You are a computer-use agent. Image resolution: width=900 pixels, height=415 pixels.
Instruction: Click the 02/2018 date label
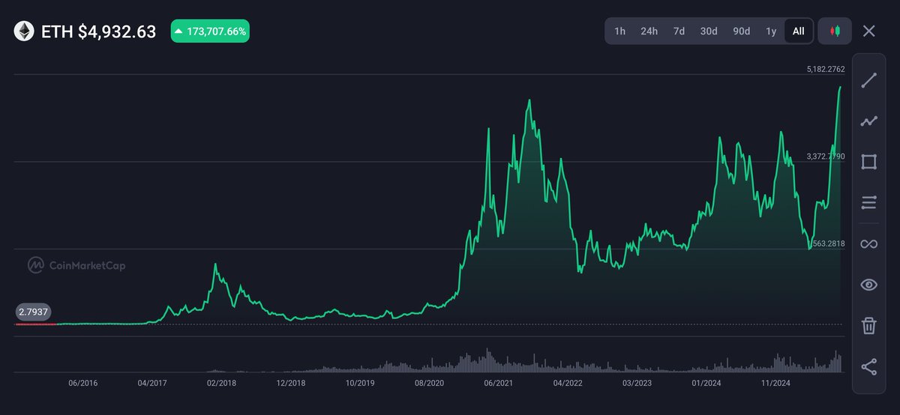click(x=221, y=383)
